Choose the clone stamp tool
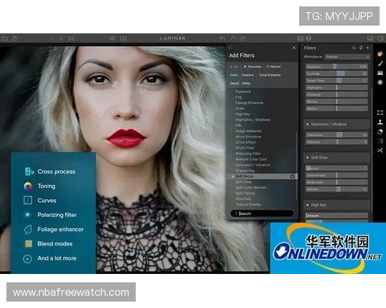Viewport: 386px width, 308px height. [380, 122]
